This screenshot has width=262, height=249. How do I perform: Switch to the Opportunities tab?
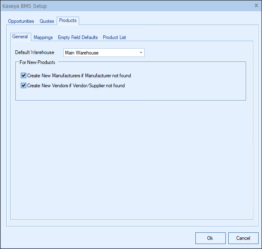point(21,21)
